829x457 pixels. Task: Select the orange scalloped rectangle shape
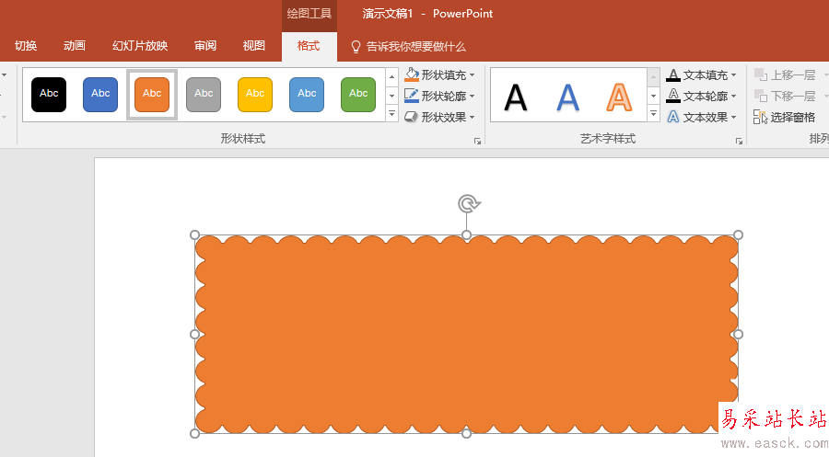[466, 334]
